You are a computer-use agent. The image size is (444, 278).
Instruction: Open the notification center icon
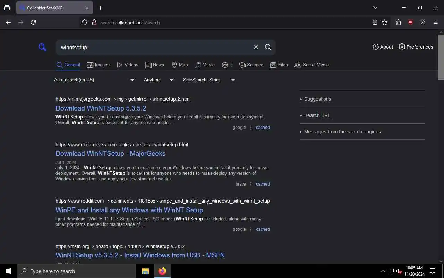click(433, 271)
